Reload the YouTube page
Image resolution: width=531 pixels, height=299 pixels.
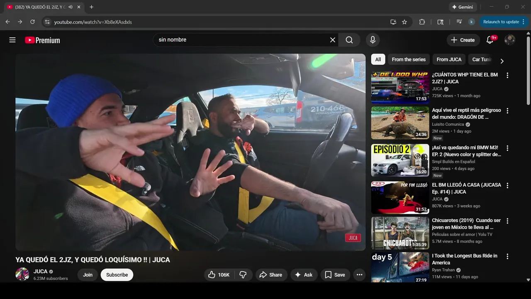(x=32, y=22)
